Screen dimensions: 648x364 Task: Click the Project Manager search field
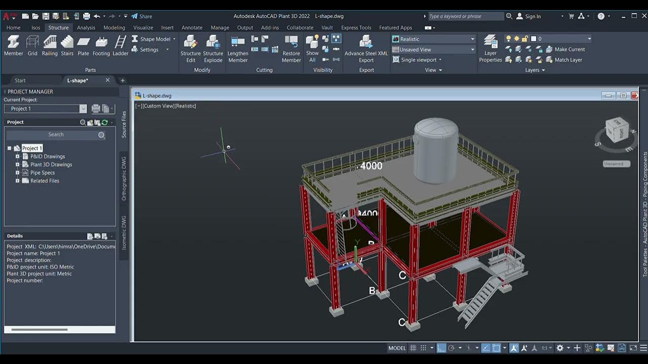(56, 135)
